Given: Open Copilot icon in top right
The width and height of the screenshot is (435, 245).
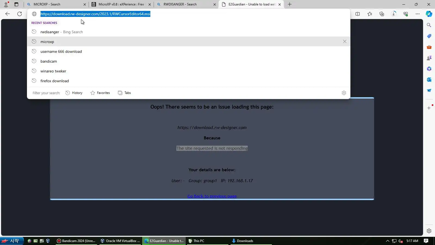Looking at the screenshot, I should [429, 14].
